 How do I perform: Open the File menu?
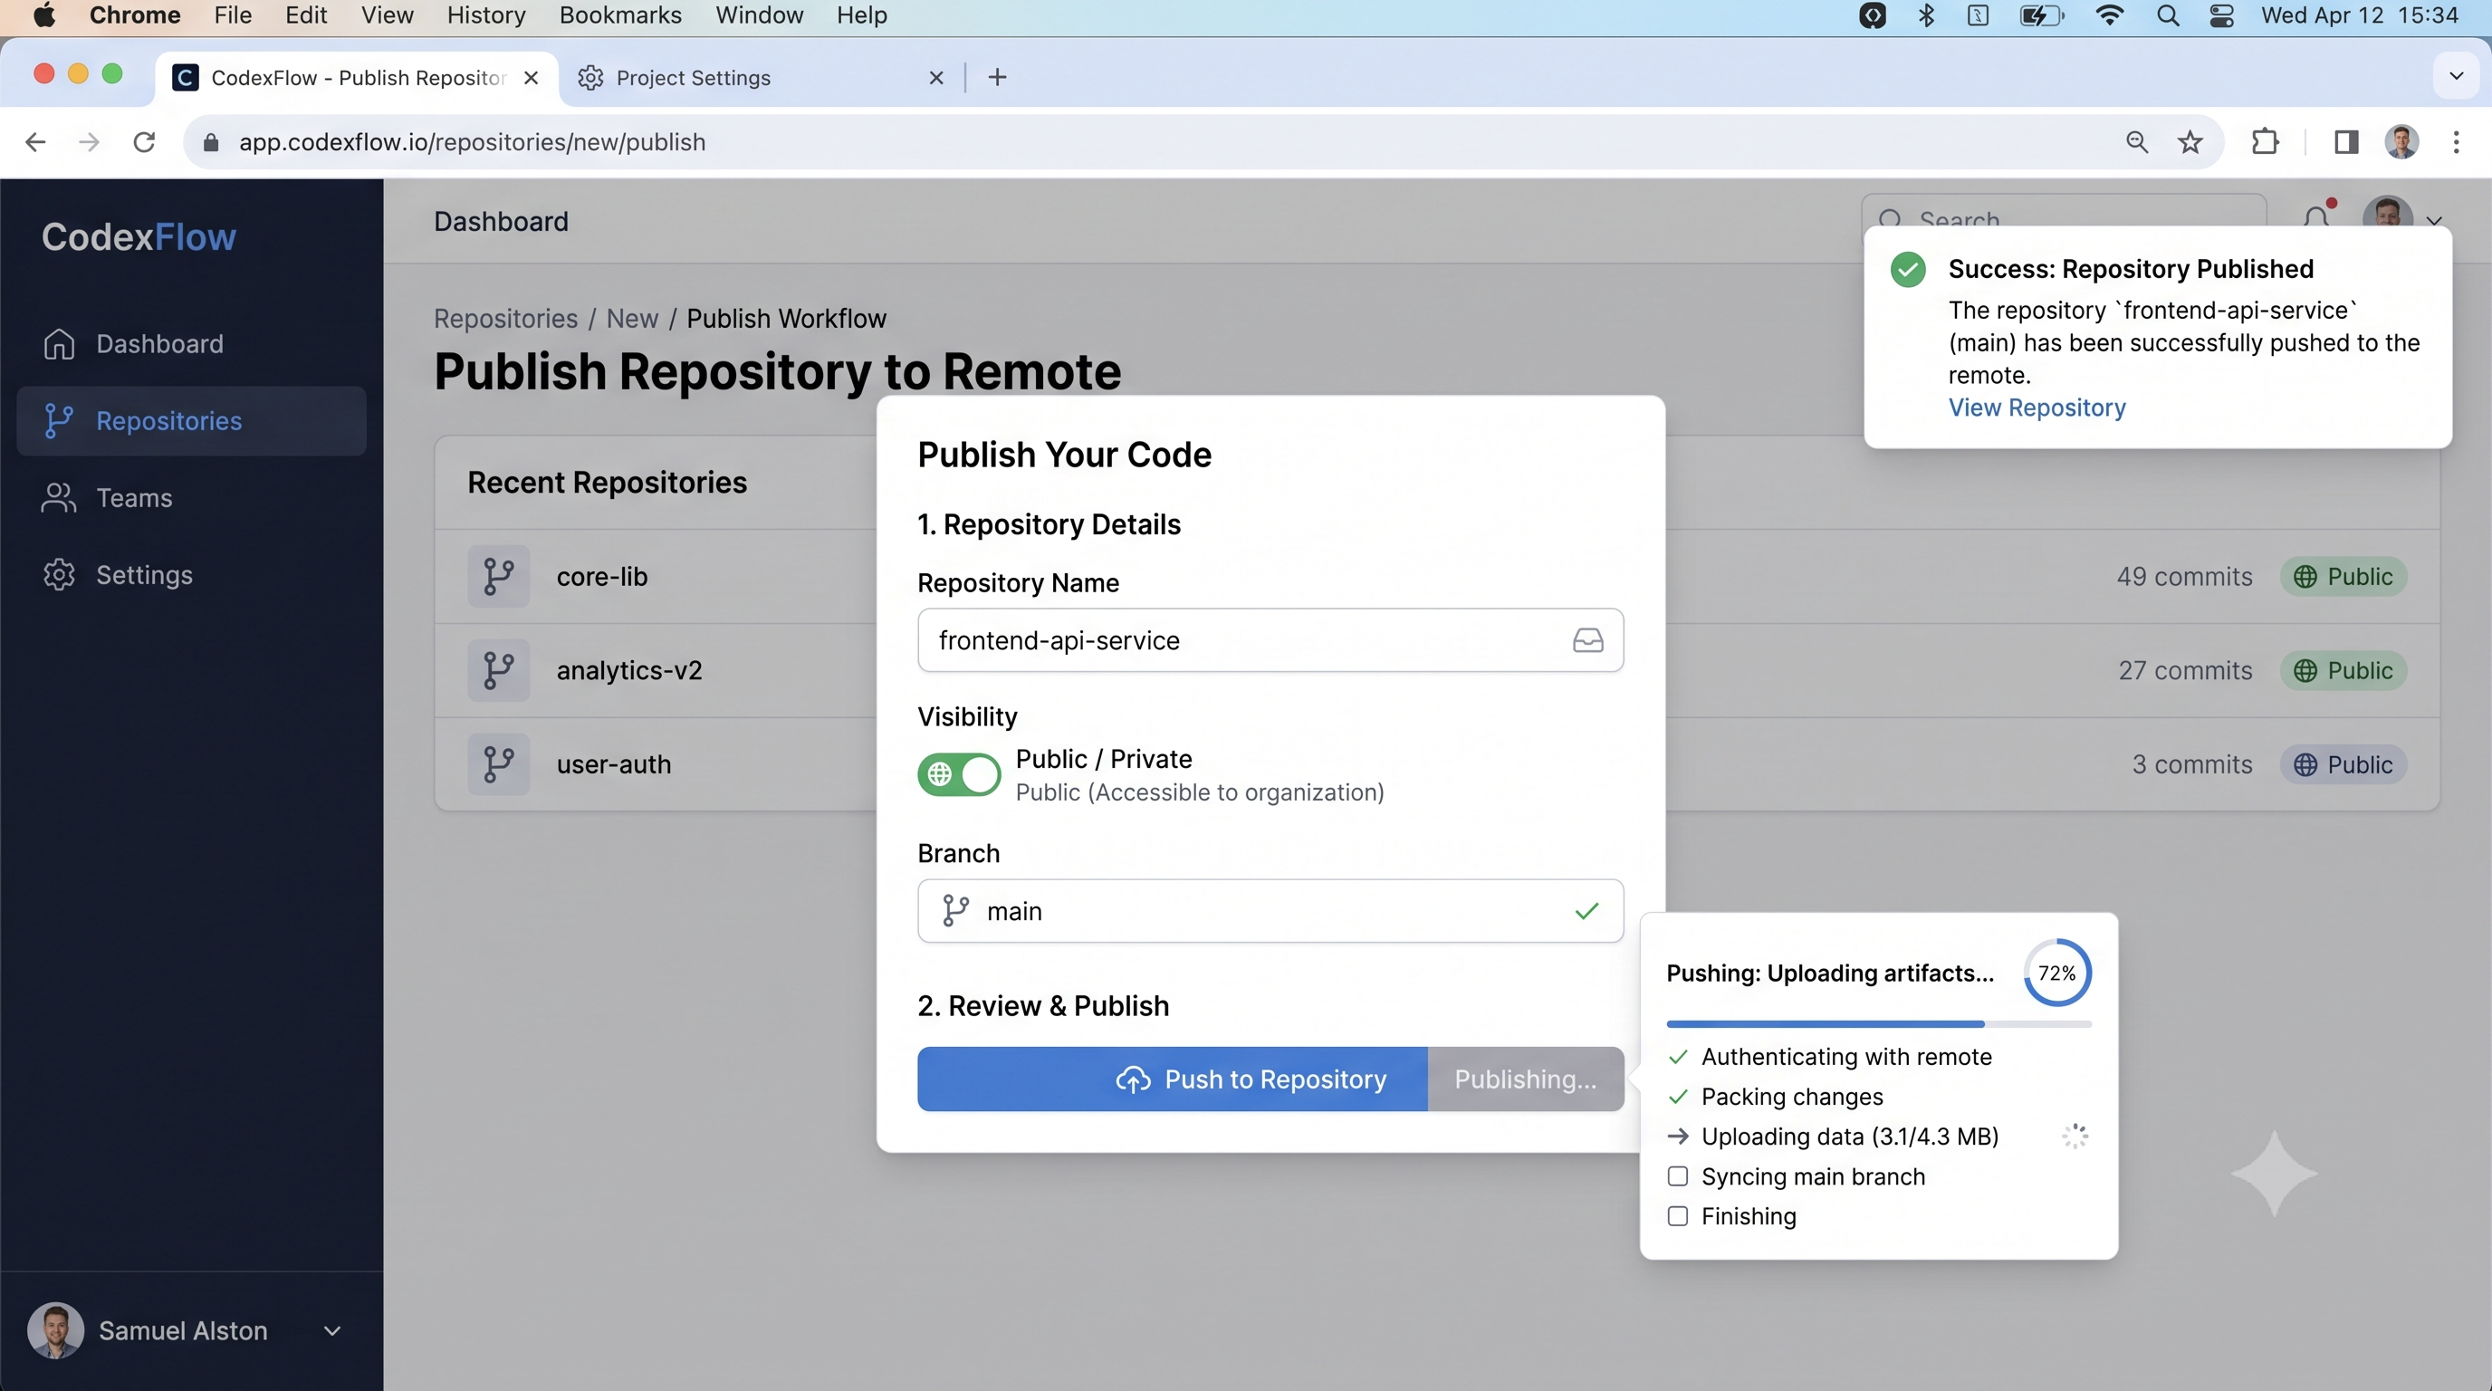point(232,15)
